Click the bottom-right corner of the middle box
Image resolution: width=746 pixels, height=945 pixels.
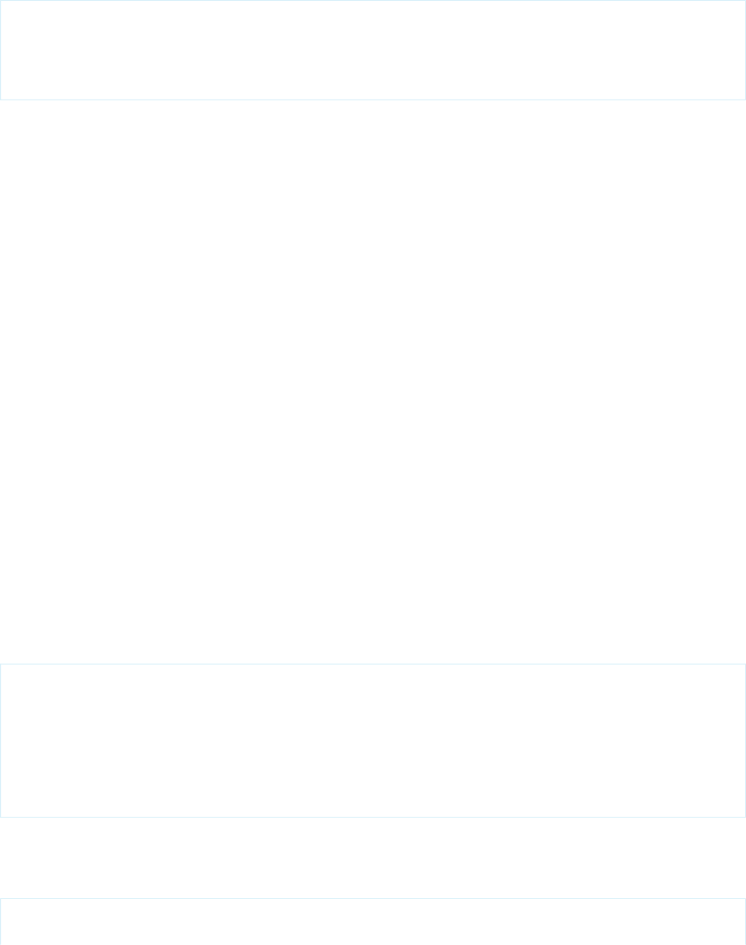tap(744, 816)
